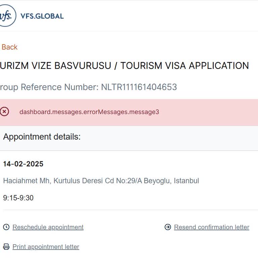Open the Reschedule appointment link
The width and height of the screenshot is (258, 258).
(48, 227)
